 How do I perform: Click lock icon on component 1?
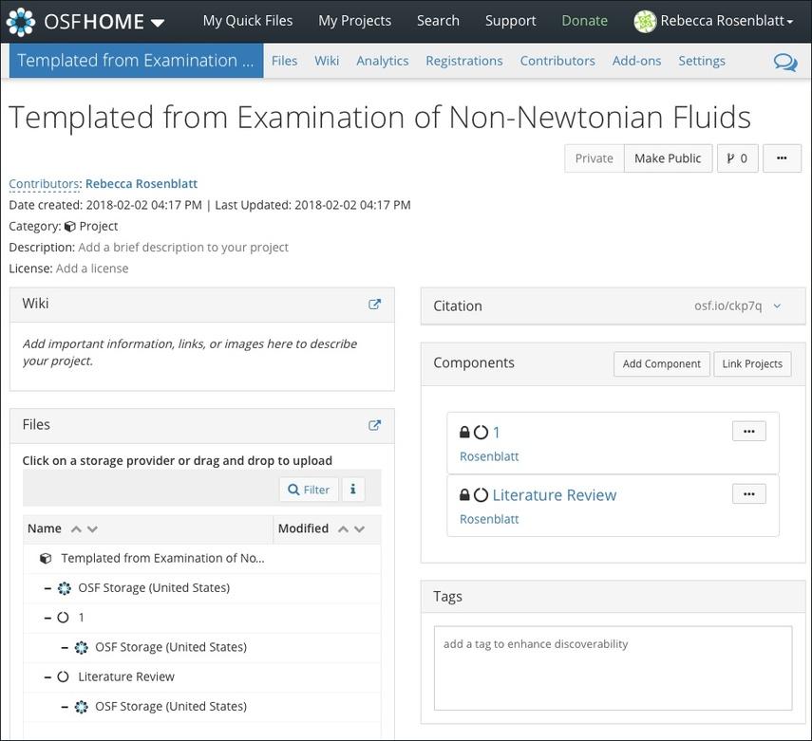coord(464,432)
